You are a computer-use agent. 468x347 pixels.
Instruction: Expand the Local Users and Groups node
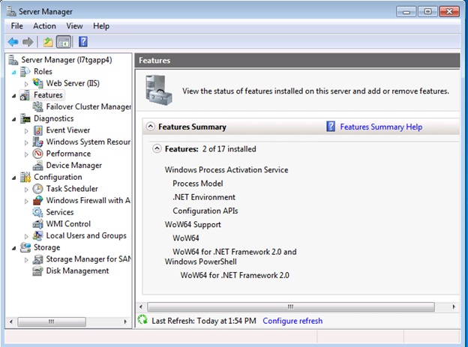[26, 236]
